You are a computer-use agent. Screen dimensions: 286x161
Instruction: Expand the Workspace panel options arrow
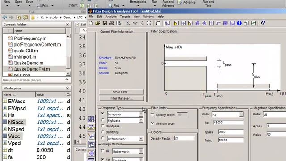click(x=67, y=88)
